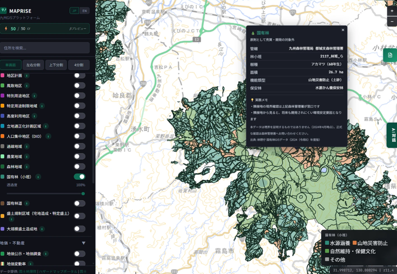The image size is (397, 274).
Task: Click the lightbulb 実務メモ icon
Action: tap(252, 100)
